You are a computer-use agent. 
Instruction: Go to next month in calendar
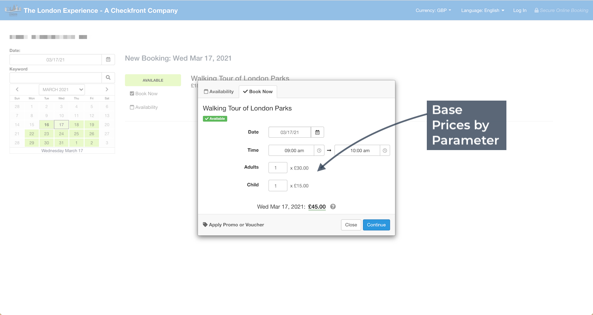click(x=107, y=89)
